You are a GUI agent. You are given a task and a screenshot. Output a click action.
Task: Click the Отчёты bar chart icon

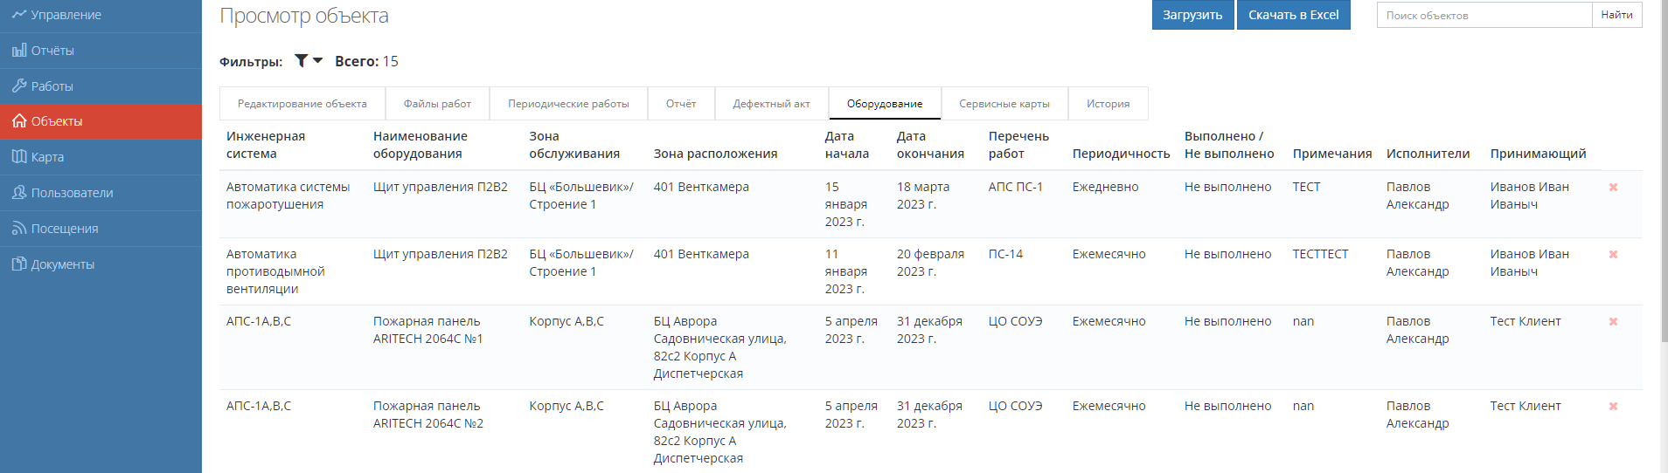[19, 51]
